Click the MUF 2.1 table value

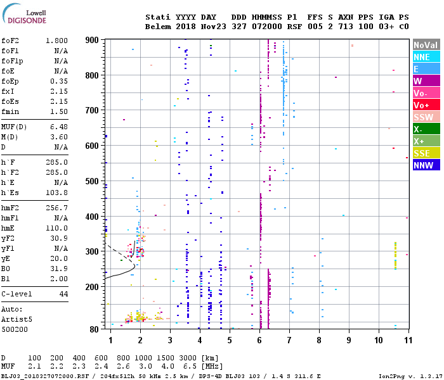(x=34, y=366)
